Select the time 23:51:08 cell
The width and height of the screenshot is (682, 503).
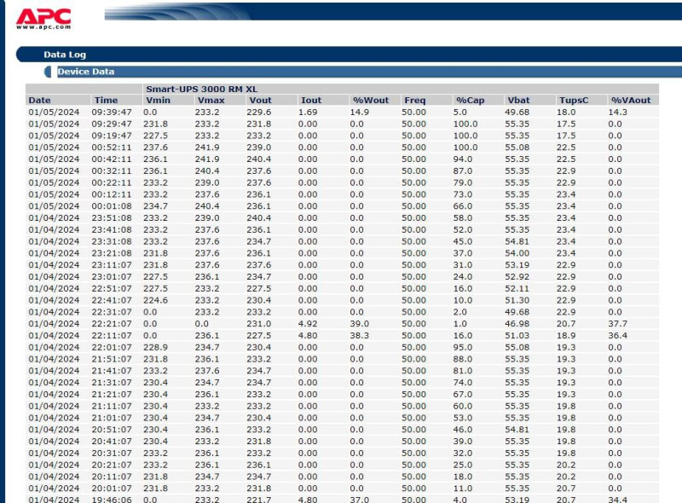[x=112, y=218]
